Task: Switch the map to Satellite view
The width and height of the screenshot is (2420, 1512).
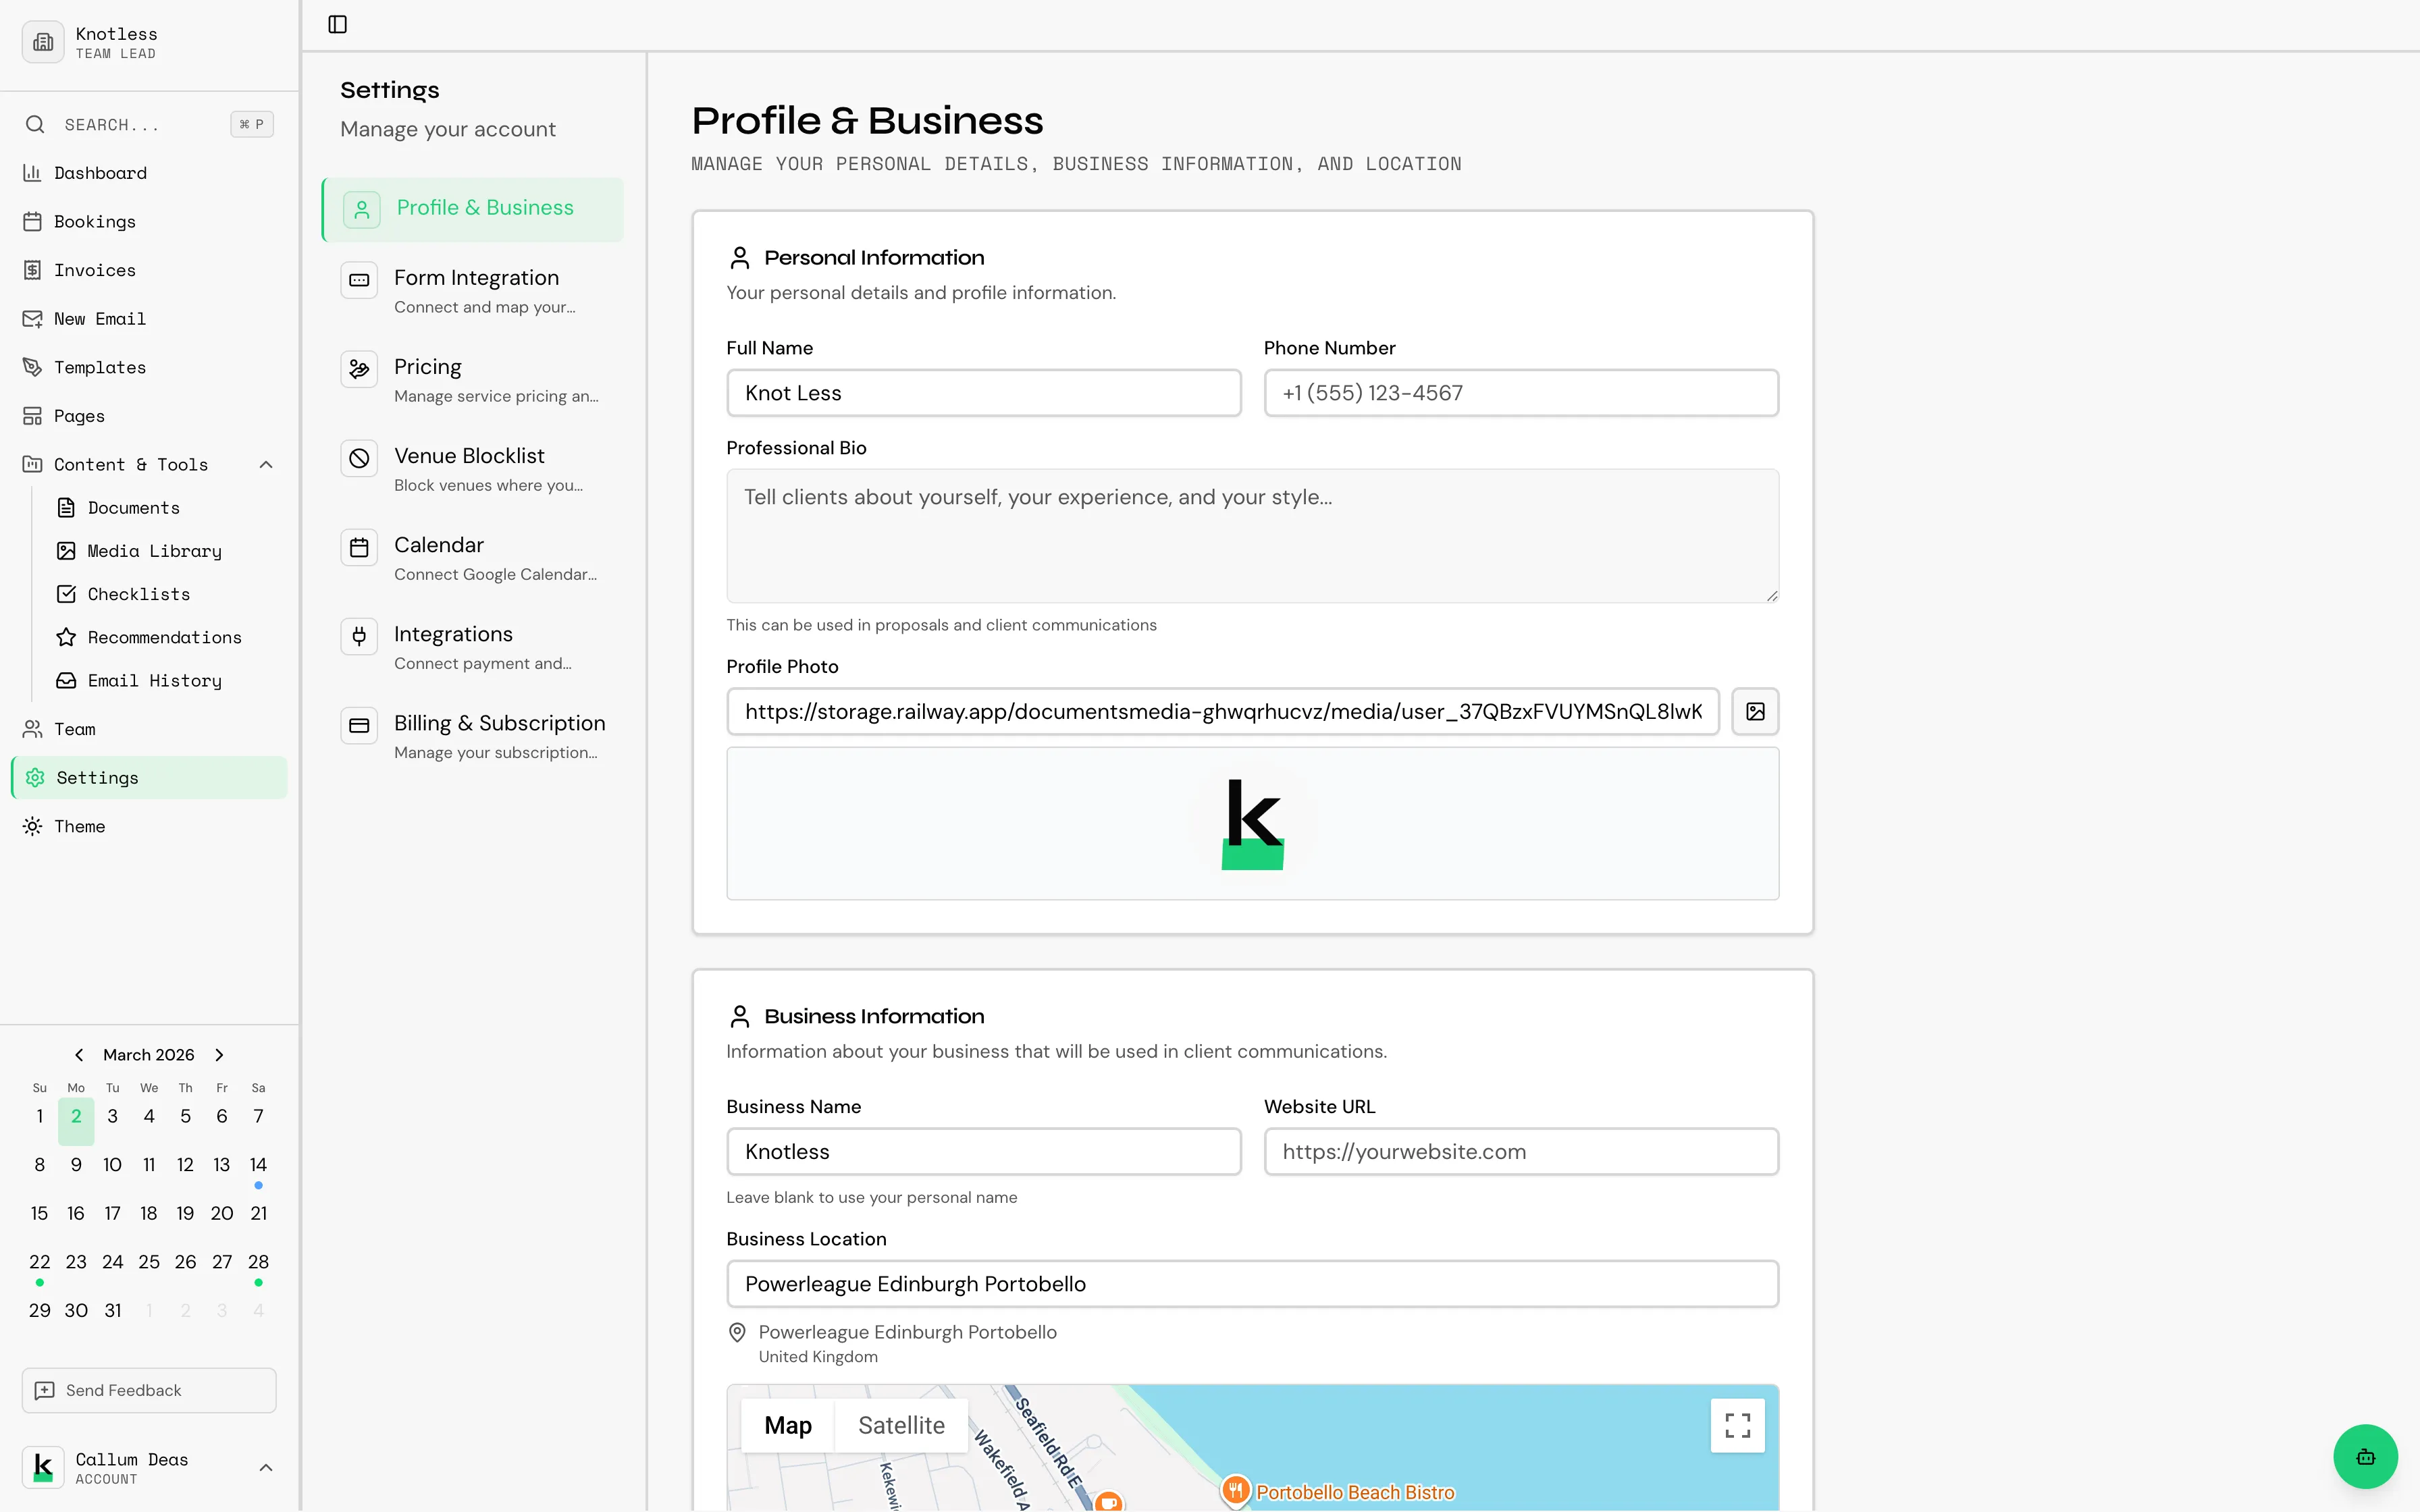Action: 899,1425
